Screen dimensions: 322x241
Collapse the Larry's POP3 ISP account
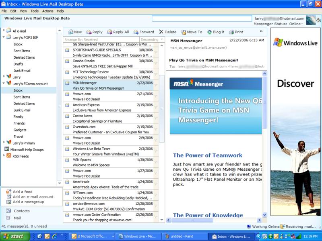[x=4, y=37]
